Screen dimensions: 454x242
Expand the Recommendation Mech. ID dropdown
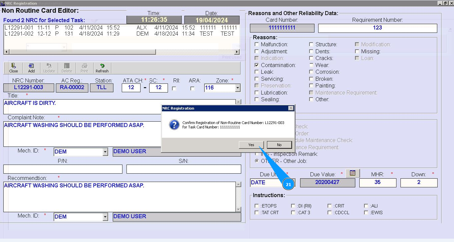click(x=105, y=217)
